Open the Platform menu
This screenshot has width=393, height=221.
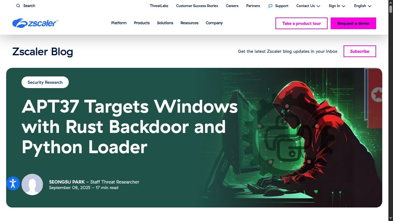[x=119, y=23]
